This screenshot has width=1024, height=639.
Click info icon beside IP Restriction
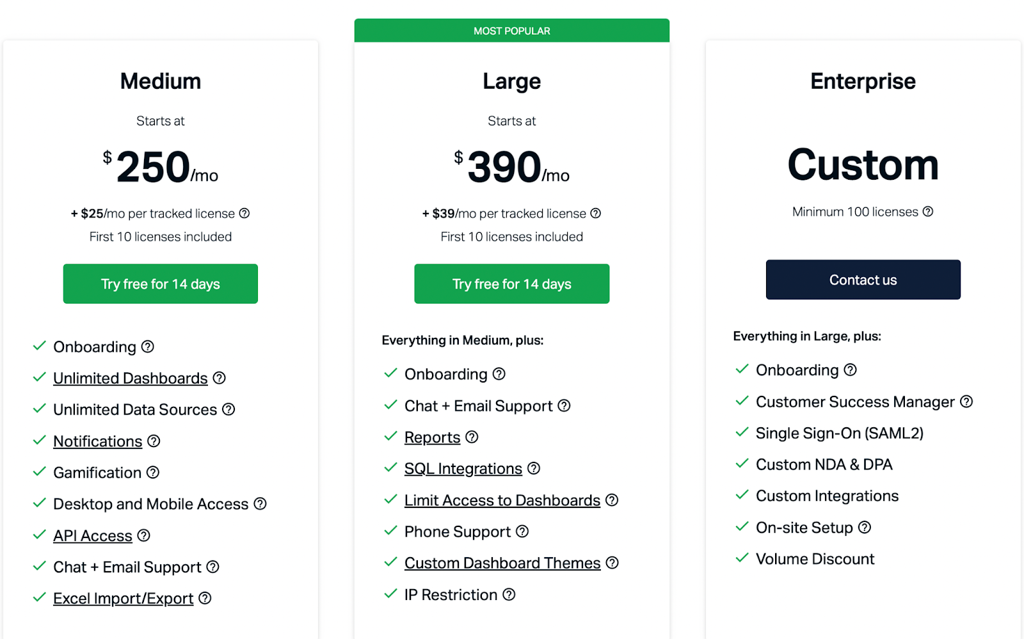pyautogui.click(x=509, y=595)
